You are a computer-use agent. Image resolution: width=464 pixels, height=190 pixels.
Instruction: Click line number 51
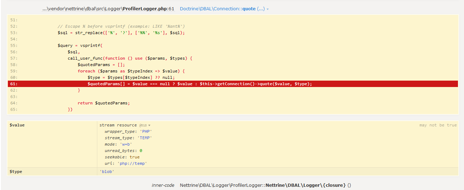14,20
